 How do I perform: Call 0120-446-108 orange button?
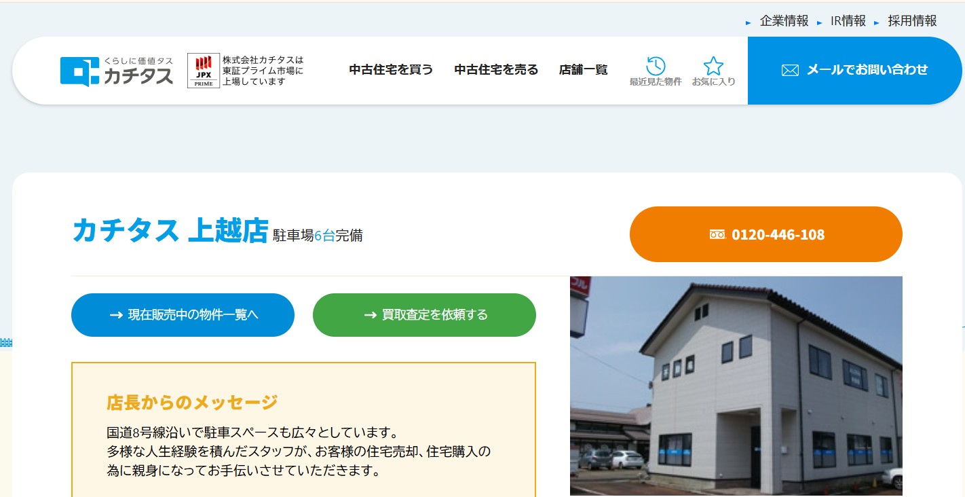click(x=766, y=234)
